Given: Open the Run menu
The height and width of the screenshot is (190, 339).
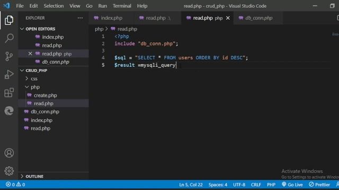Looking at the screenshot, I should [102, 6].
